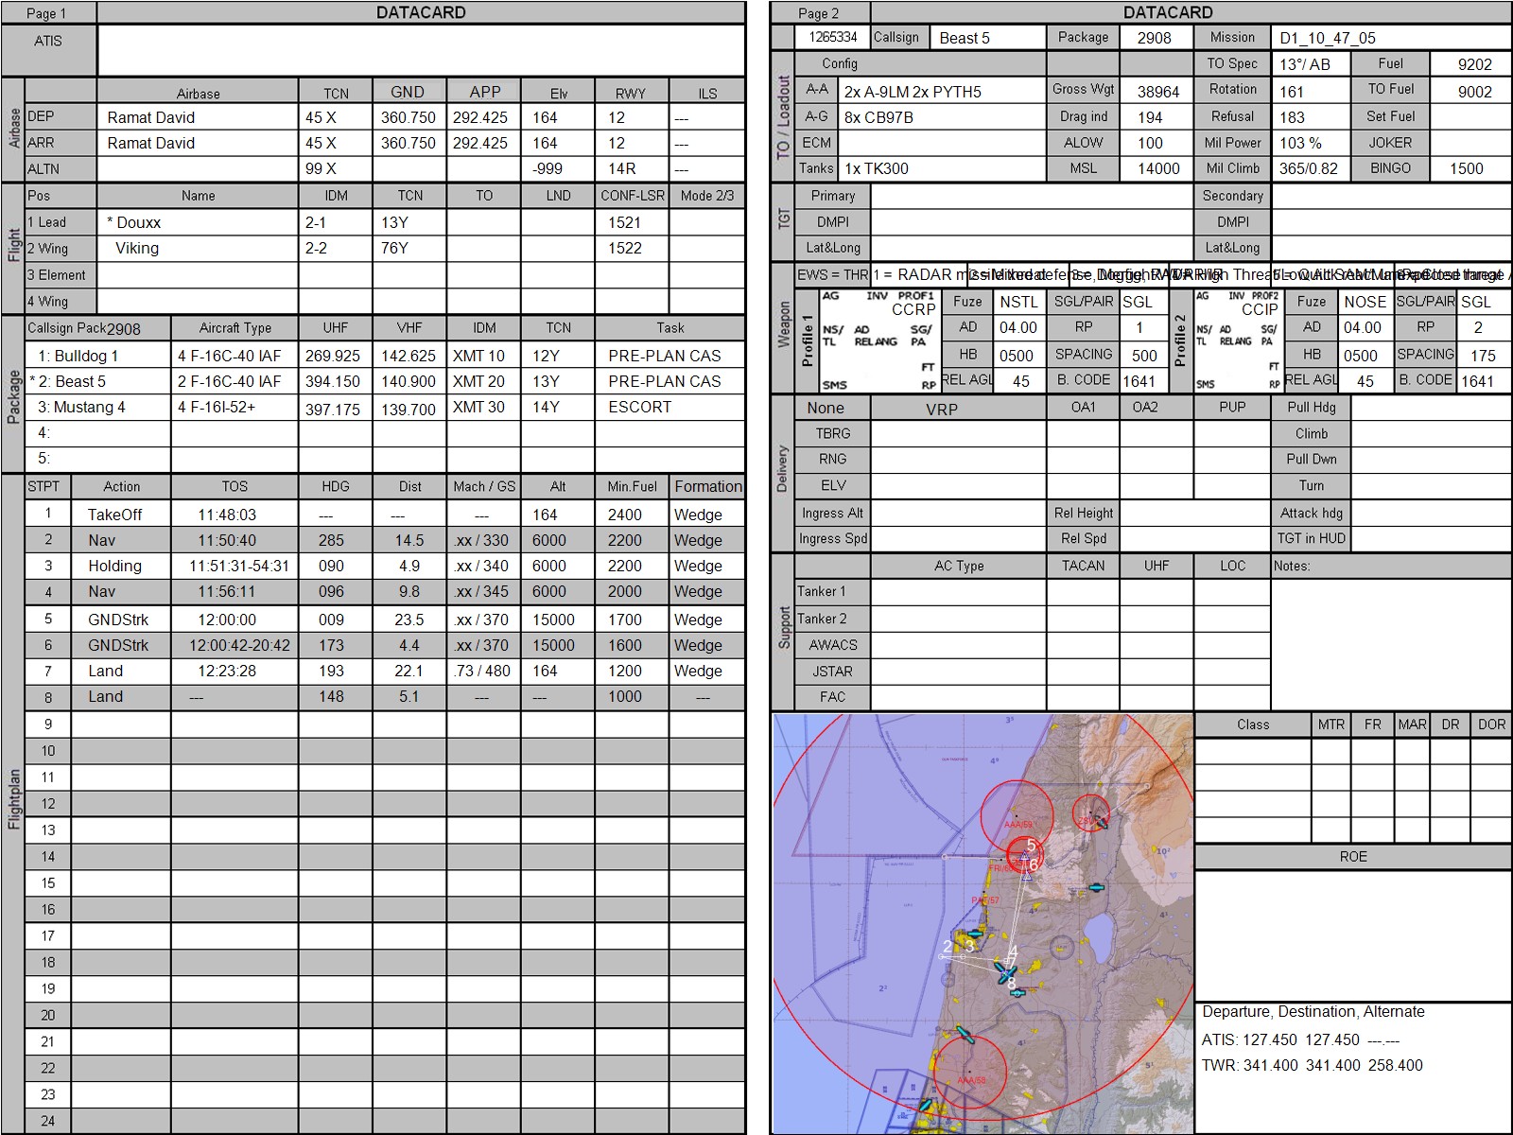Click VHF frequency '139.700'
Viewport: 1513px width, 1135px height.
409,409
